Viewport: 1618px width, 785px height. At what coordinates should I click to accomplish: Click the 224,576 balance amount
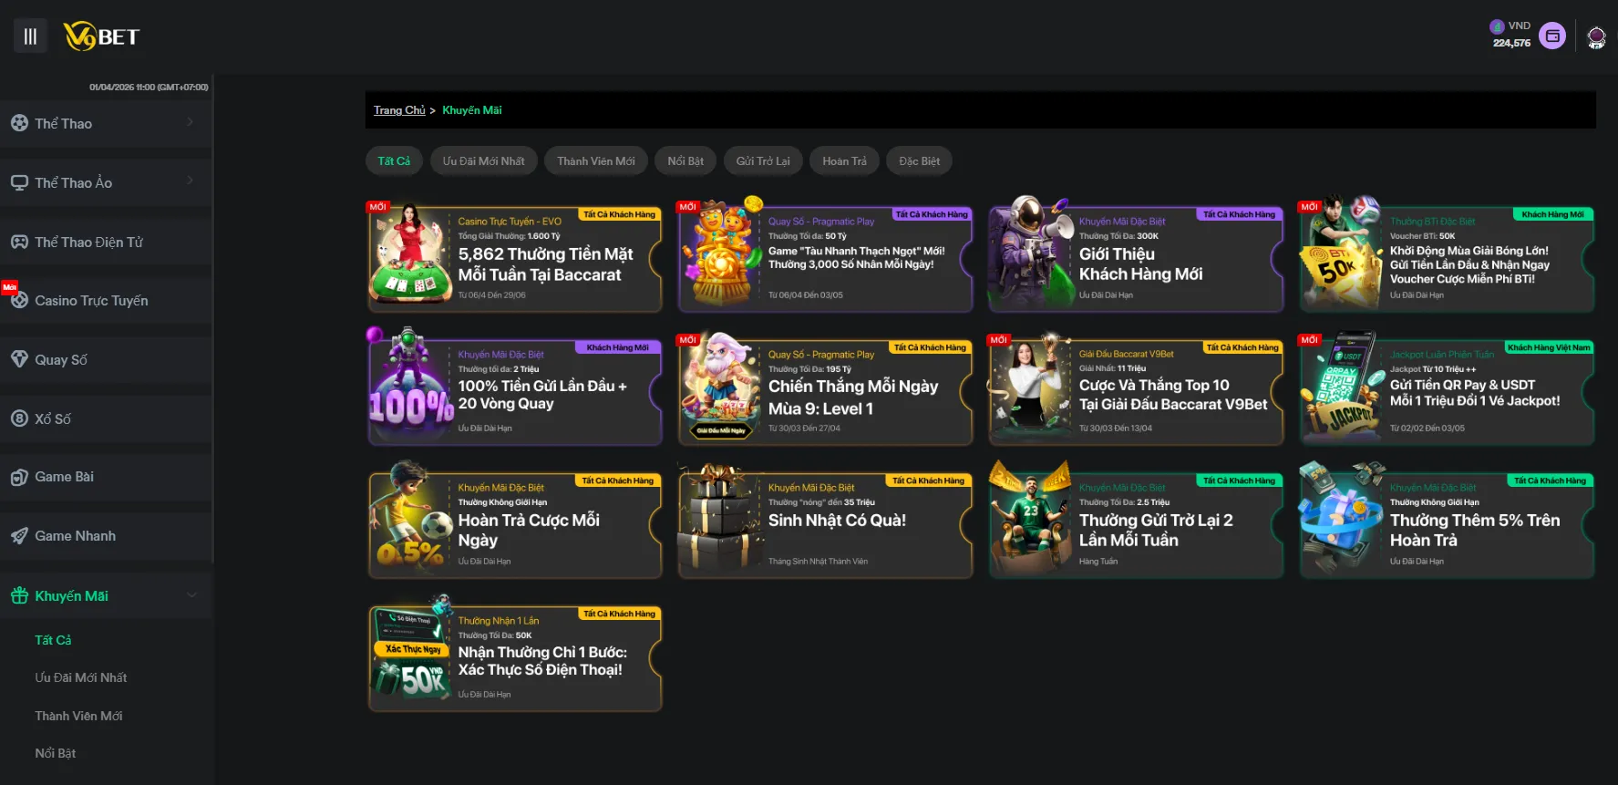[1511, 43]
